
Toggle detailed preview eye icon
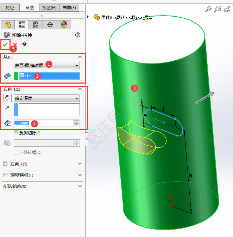tap(24, 44)
